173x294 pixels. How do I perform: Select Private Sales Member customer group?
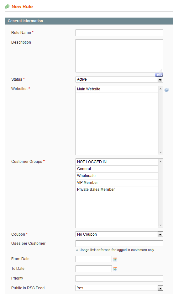[x=117, y=190]
